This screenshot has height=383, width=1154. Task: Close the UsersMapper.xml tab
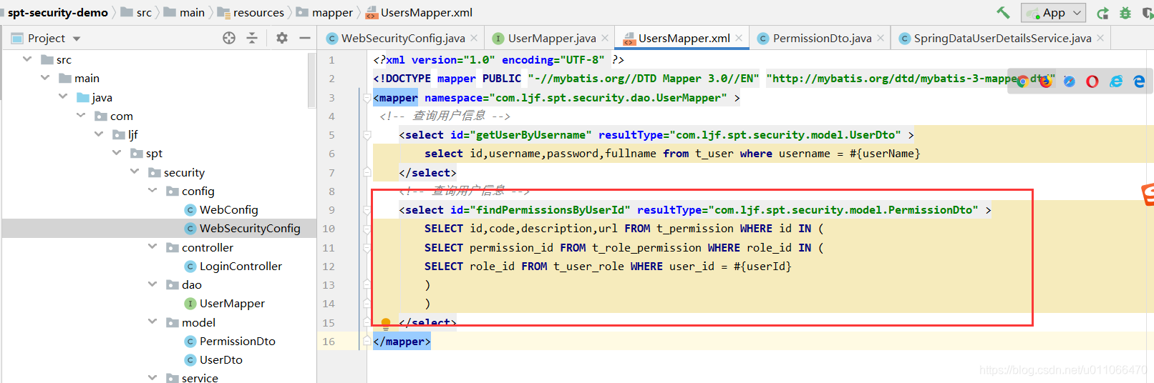pos(739,38)
